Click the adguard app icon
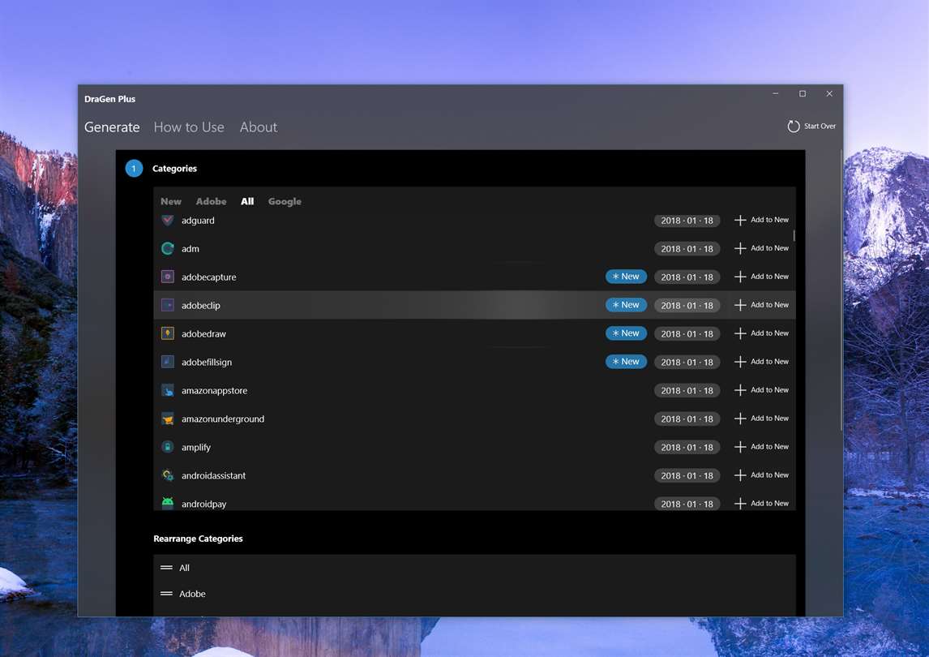 click(x=168, y=220)
